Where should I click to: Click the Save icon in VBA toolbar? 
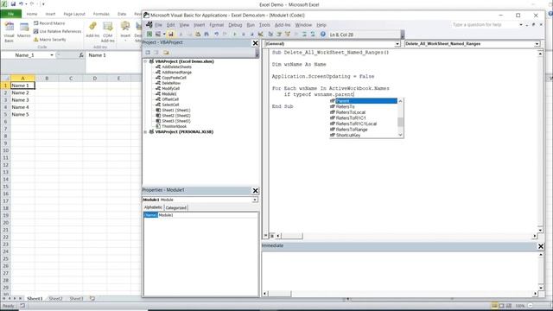(x=171, y=35)
